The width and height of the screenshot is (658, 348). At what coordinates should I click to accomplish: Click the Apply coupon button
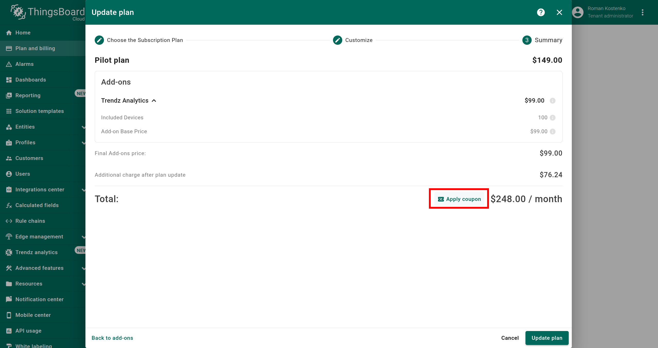pos(459,199)
